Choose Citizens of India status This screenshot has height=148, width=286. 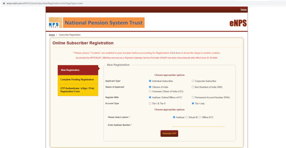click(x=150, y=87)
